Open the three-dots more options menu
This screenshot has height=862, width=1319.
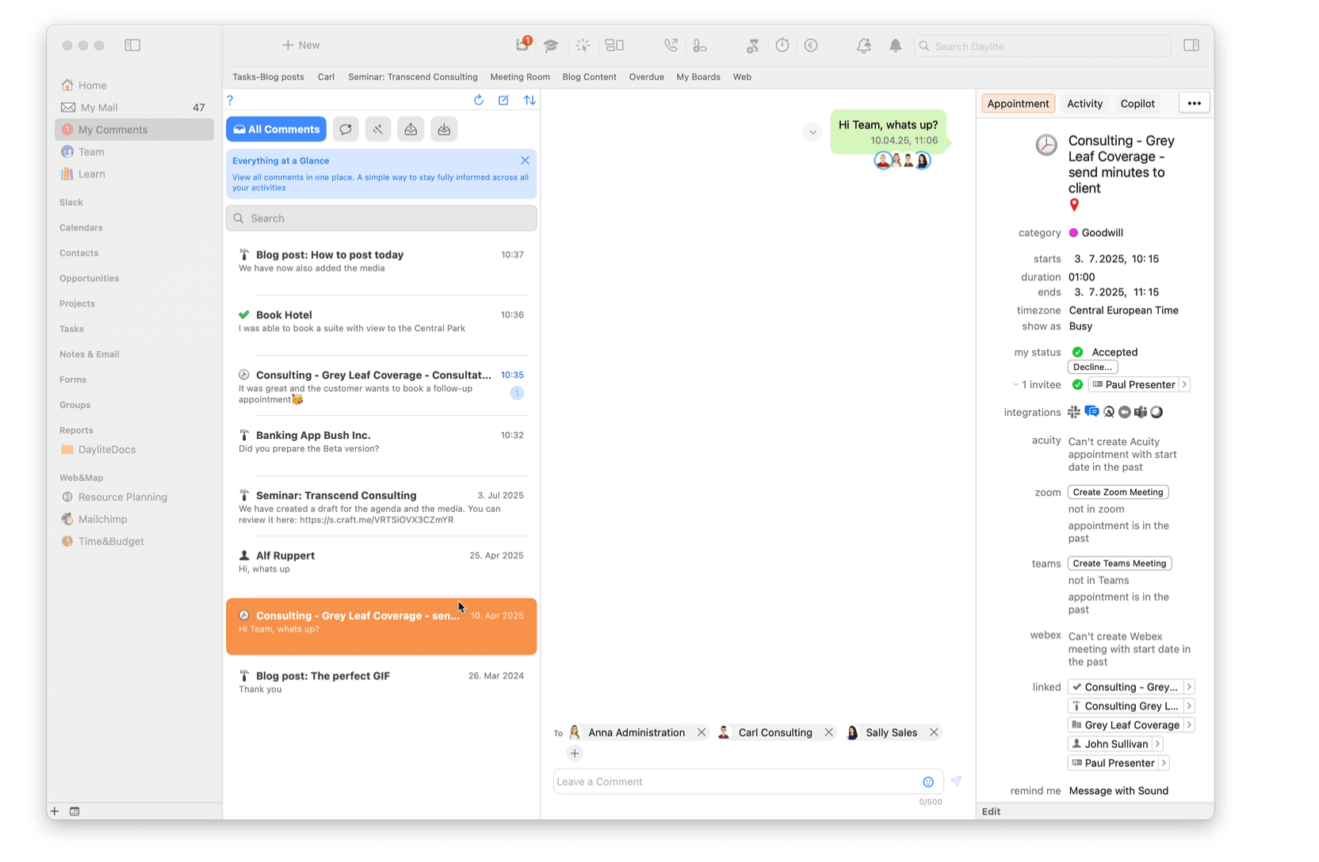[x=1194, y=104]
